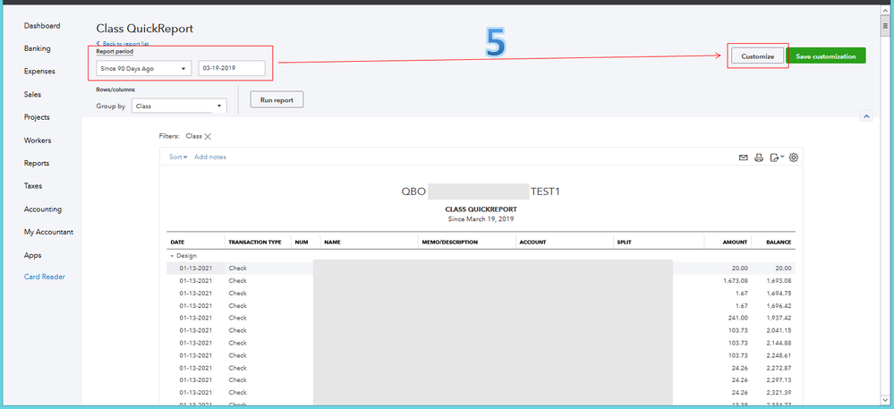Click the CLASS QUICKREPORT report title

pos(481,209)
